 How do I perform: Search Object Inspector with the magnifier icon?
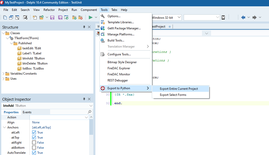point(90,112)
